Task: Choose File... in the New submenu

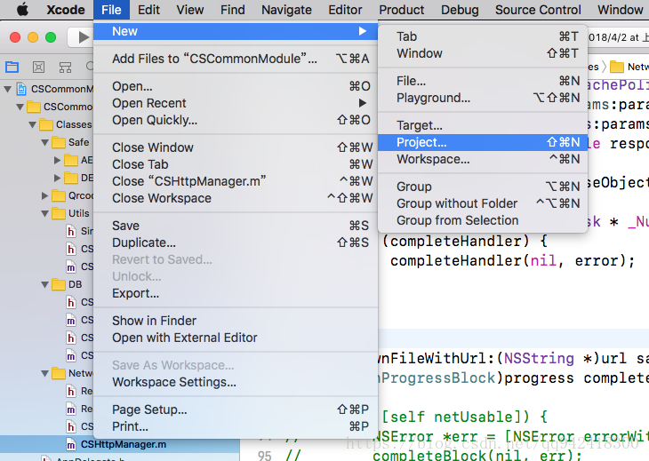Action: [x=483, y=81]
